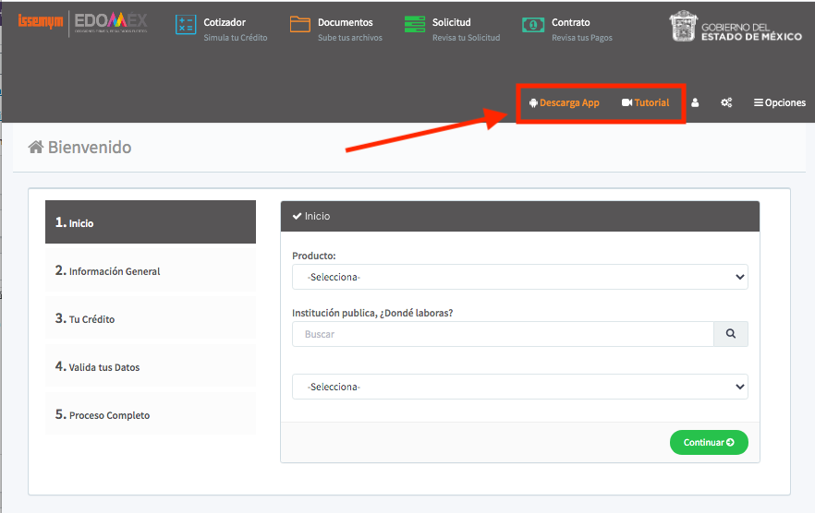Viewport: 815px width, 513px height.
Task: Click the ISSEMYM EDOMEX logo
Action: click(x=82, y=22)
